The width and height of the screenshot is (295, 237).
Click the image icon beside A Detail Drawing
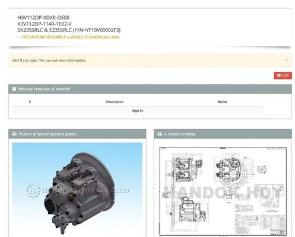[x=160, y=134]
